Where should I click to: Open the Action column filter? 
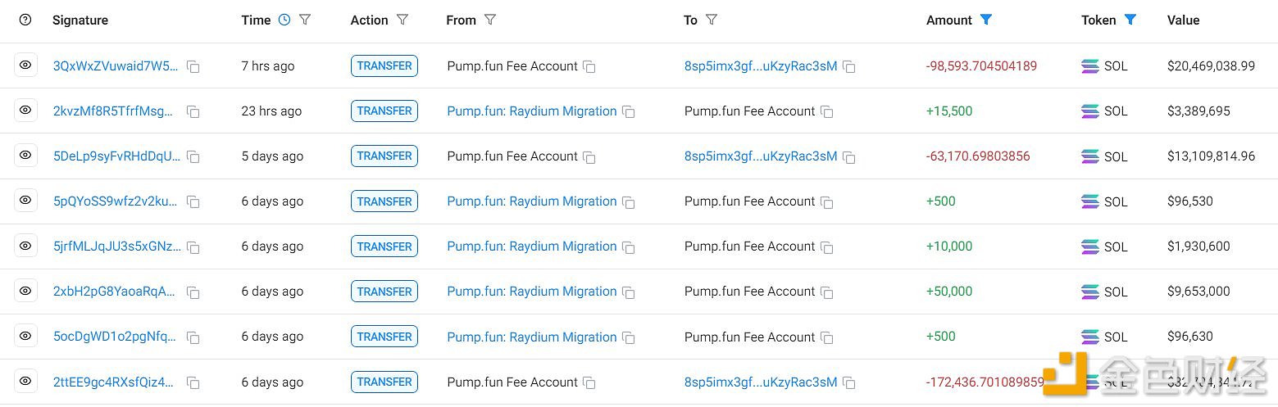tap(403, 20)
